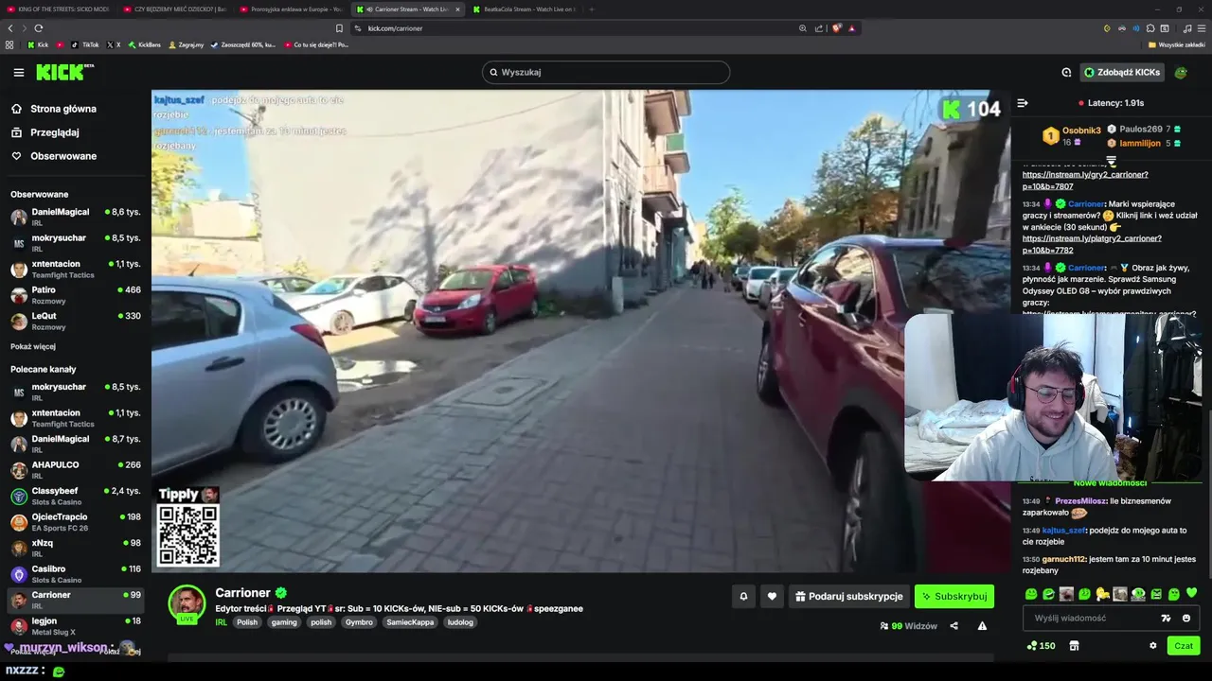Expand the gifter leaderboard chevron
Viewport: 1212px width, 681px height.
[1112, 161]
